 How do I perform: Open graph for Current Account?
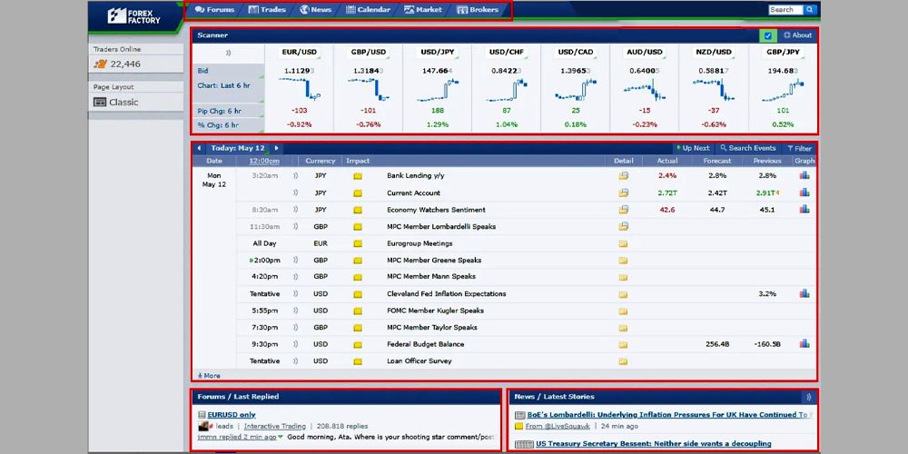(804, 192)
